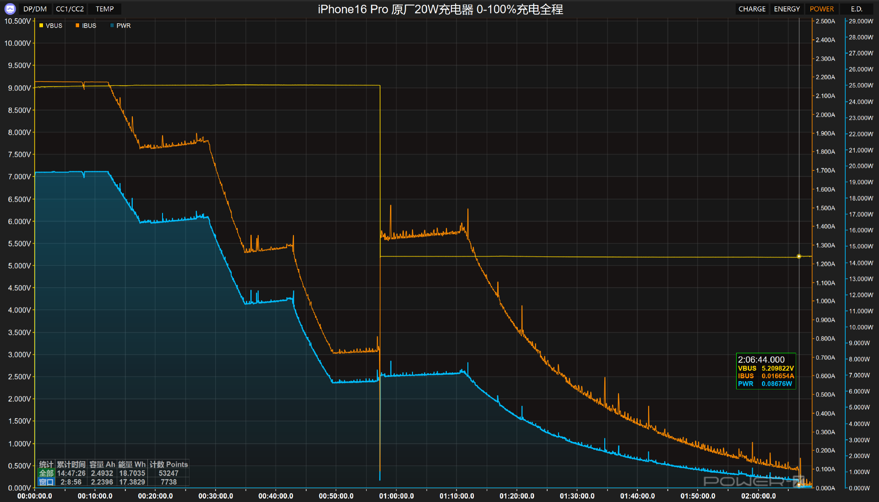Click the 29.000W power axis label
Image resolution: width=879 pixels, height=502 pixels.
861,21
